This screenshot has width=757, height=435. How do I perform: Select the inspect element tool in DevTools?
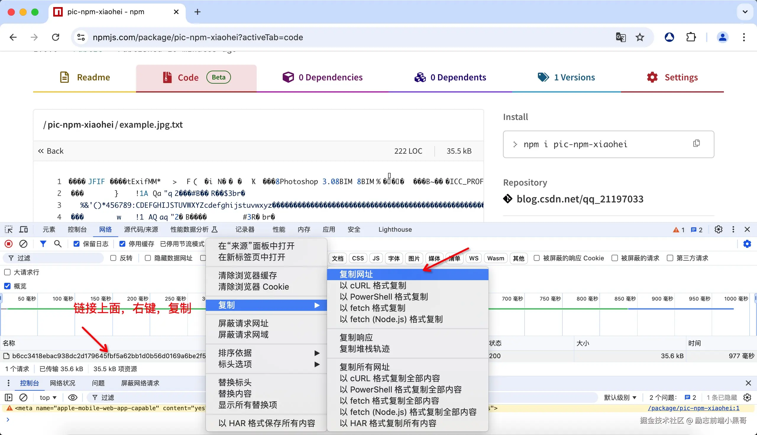8,229
